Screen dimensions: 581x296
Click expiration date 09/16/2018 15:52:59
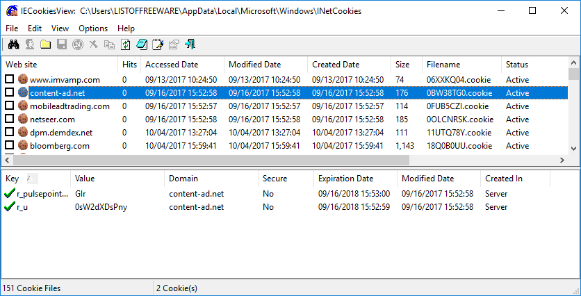[354, 207]
